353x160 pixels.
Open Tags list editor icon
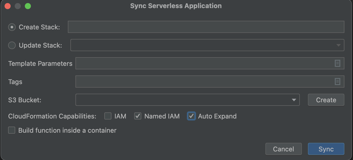pyautogui.click(x=337, y=82)
